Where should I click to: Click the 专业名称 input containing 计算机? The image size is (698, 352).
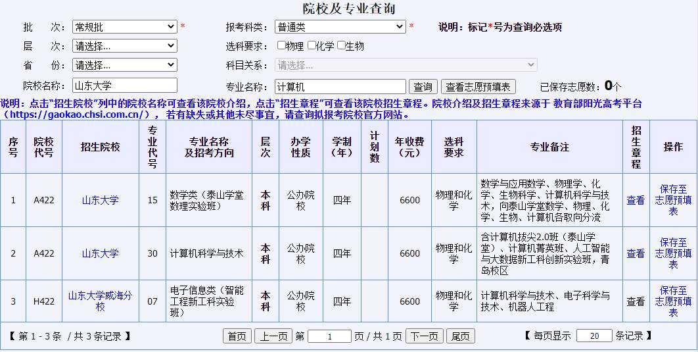pyautogui.click(x=340, y=86)
